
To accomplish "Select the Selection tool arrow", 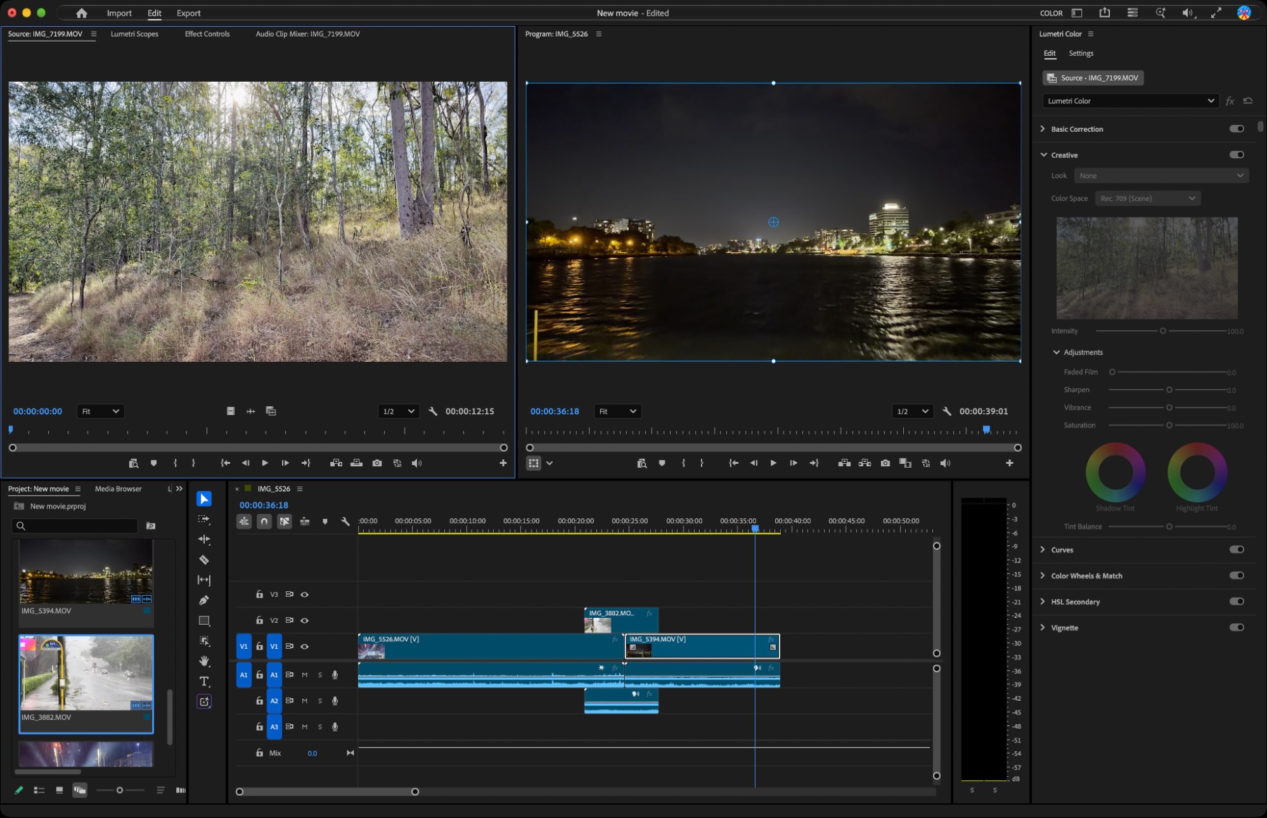I will [204, 499].
